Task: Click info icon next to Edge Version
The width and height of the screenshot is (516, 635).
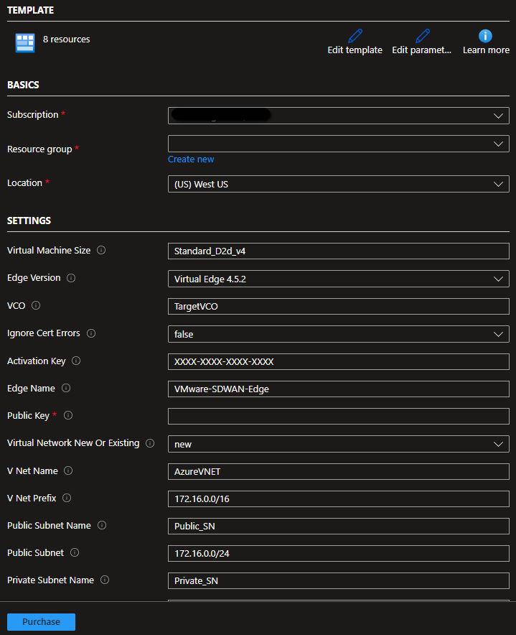Action: click(x=71, y=278)
